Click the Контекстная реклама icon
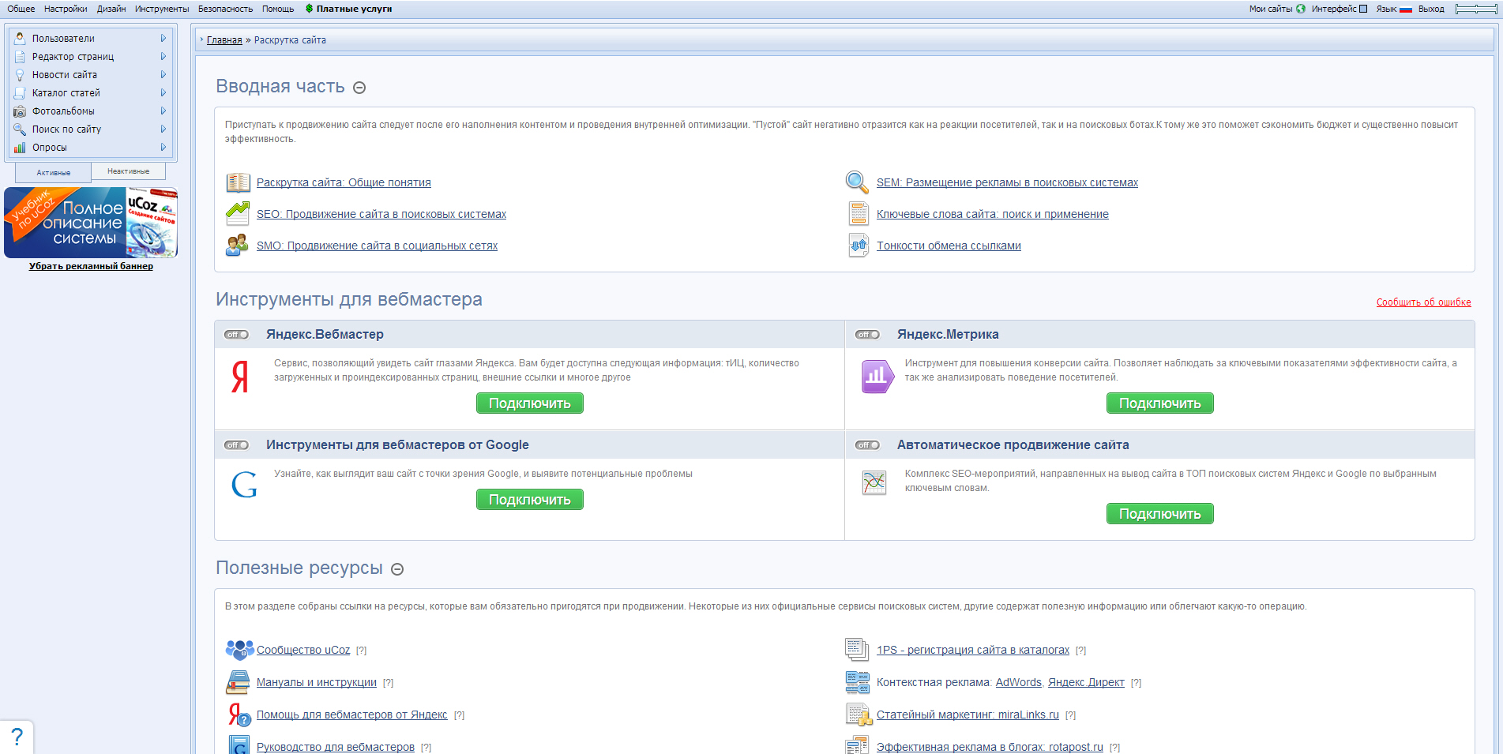1503x754 pixels. [x=857, y=682]
